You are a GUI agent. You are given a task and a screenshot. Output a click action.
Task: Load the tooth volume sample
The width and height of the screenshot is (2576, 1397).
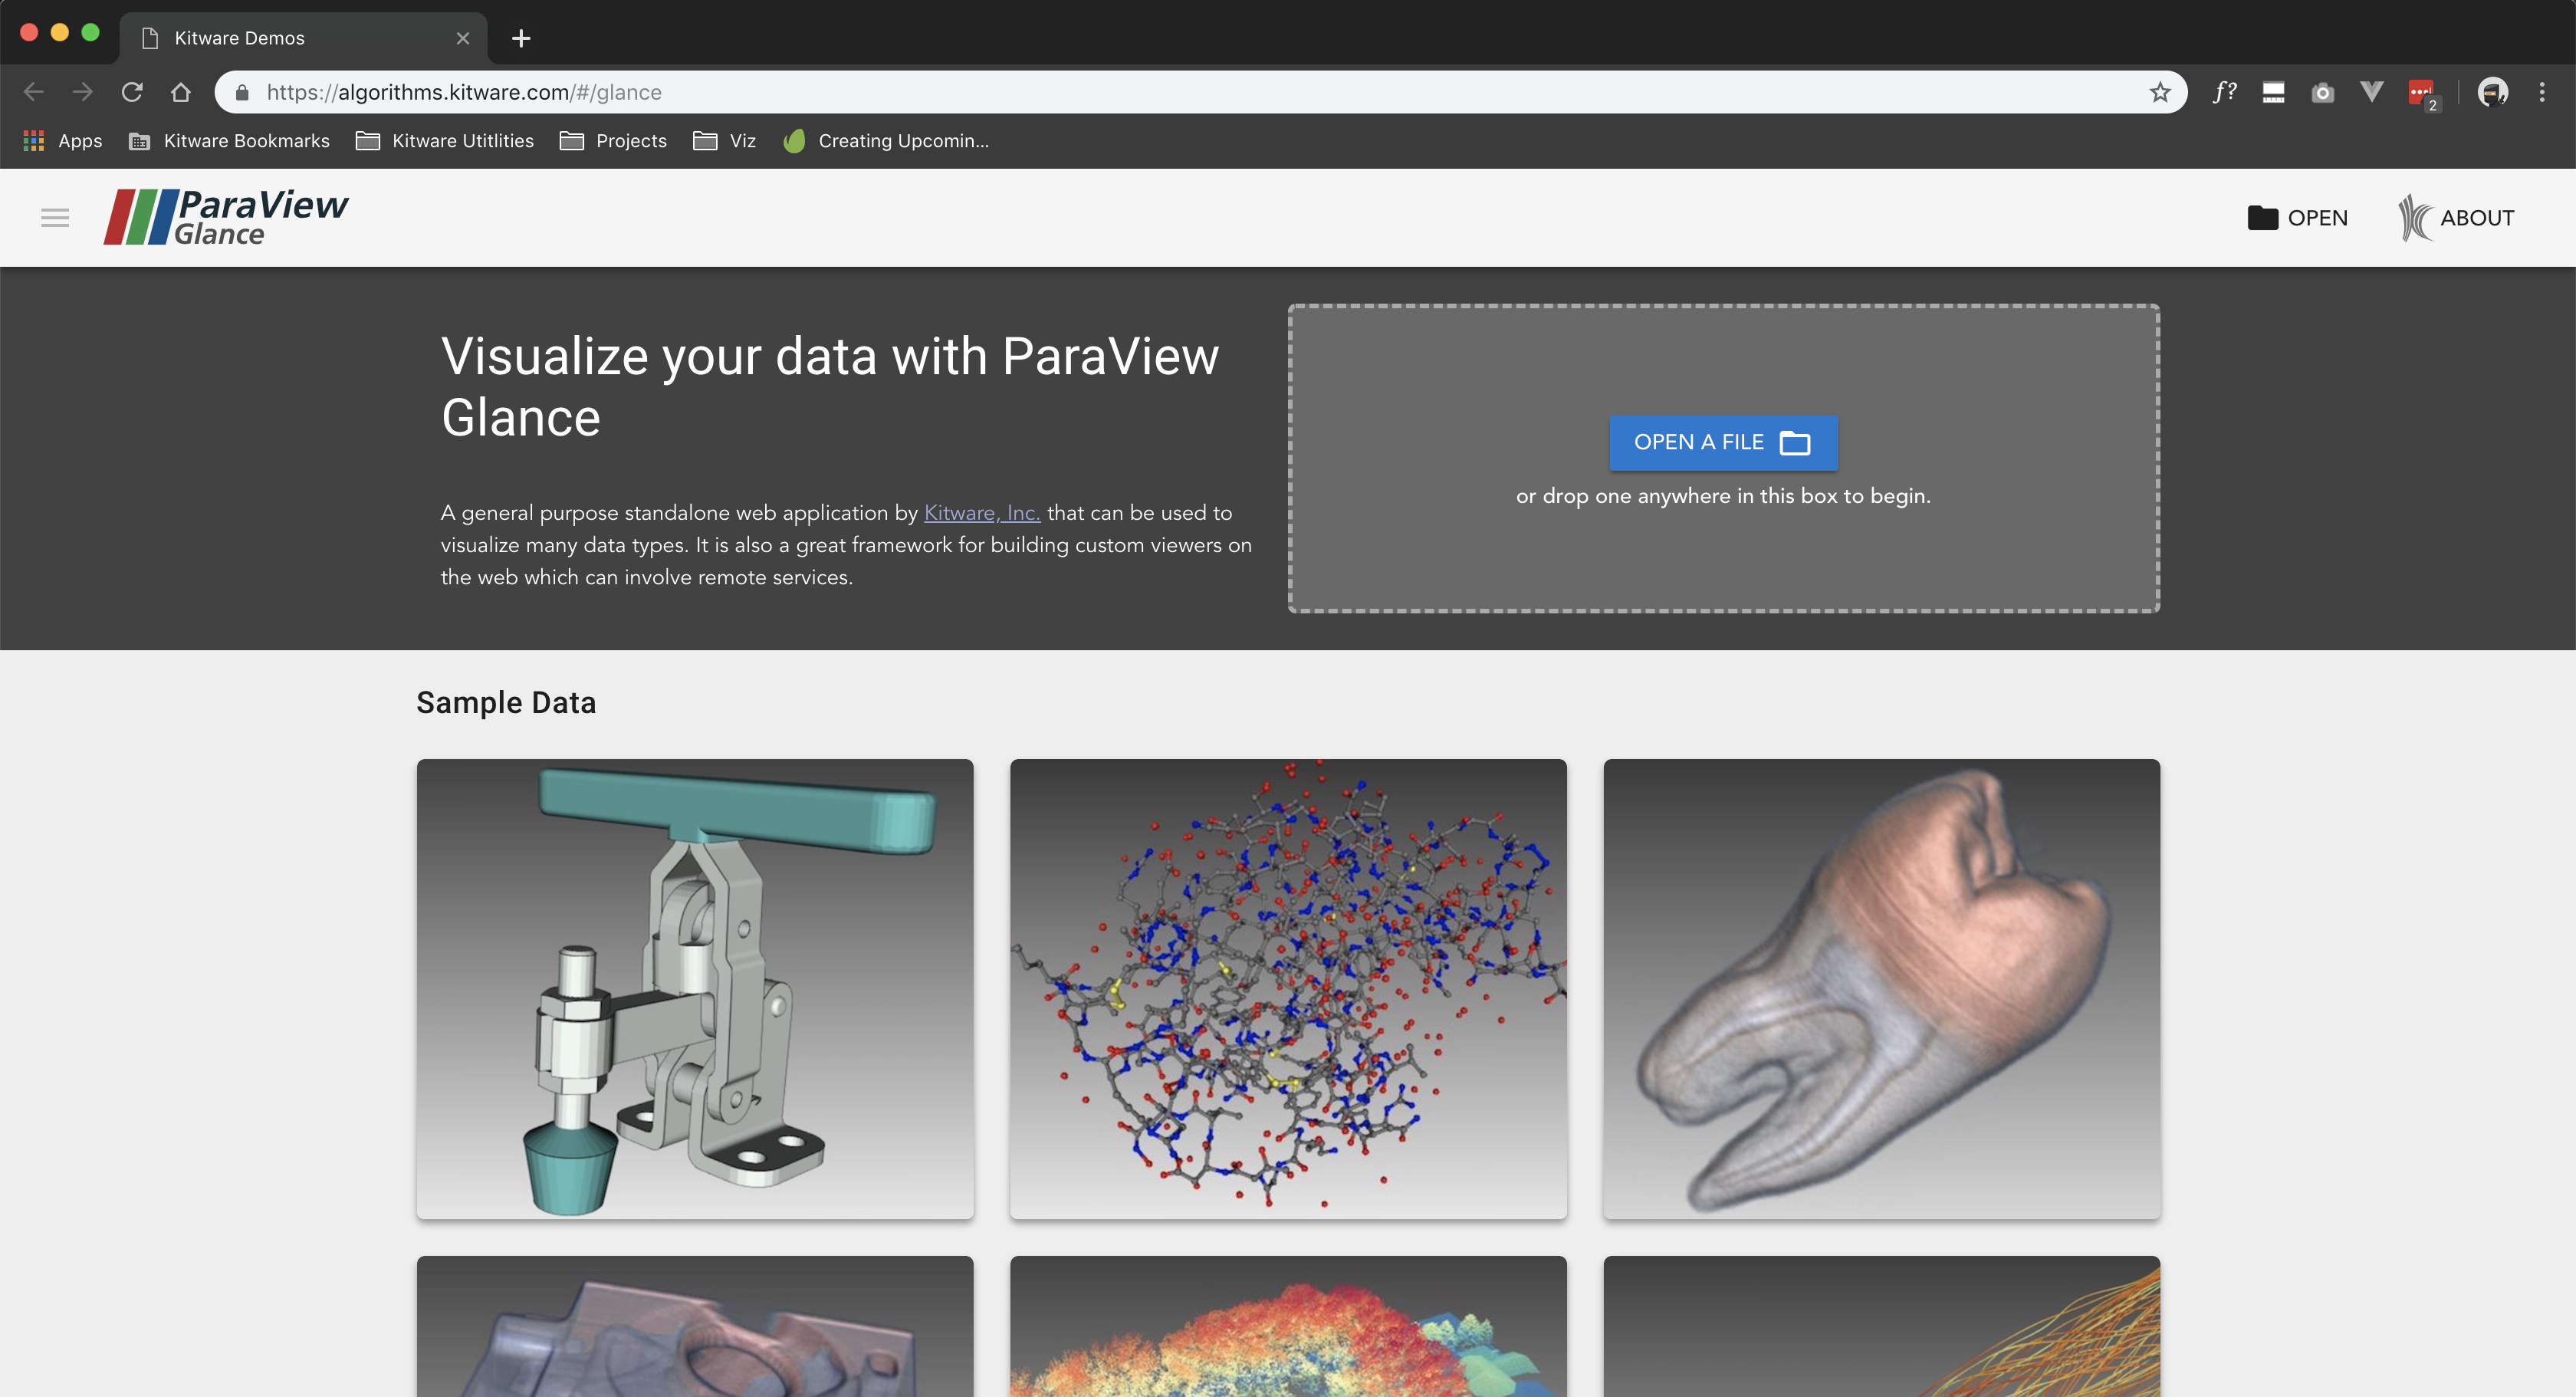coord(1881,988)
